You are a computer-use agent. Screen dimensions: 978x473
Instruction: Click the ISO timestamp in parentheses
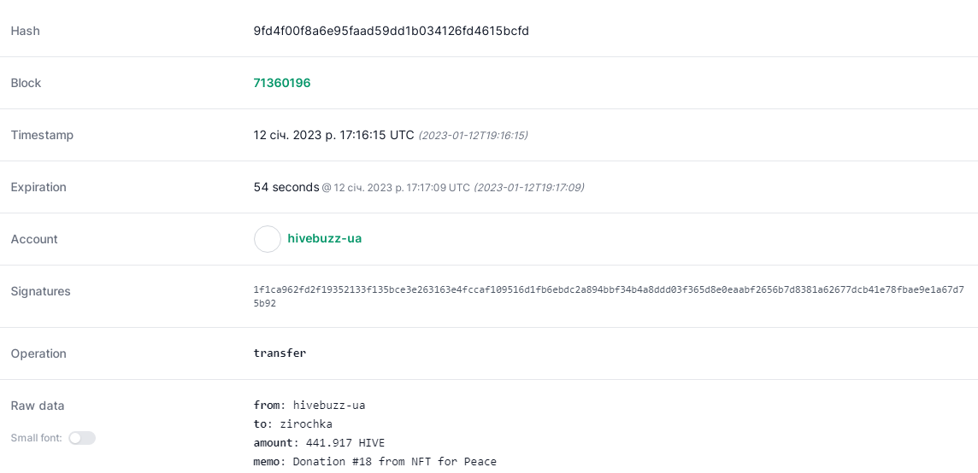[473, 135]
